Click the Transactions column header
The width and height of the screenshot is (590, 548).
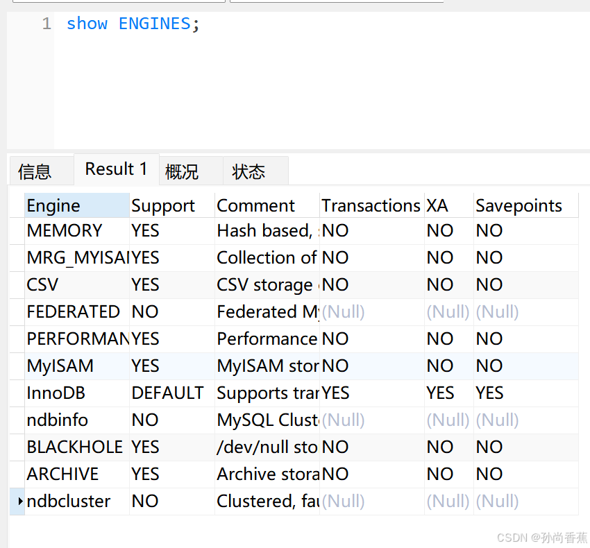(x=372, y=205)
